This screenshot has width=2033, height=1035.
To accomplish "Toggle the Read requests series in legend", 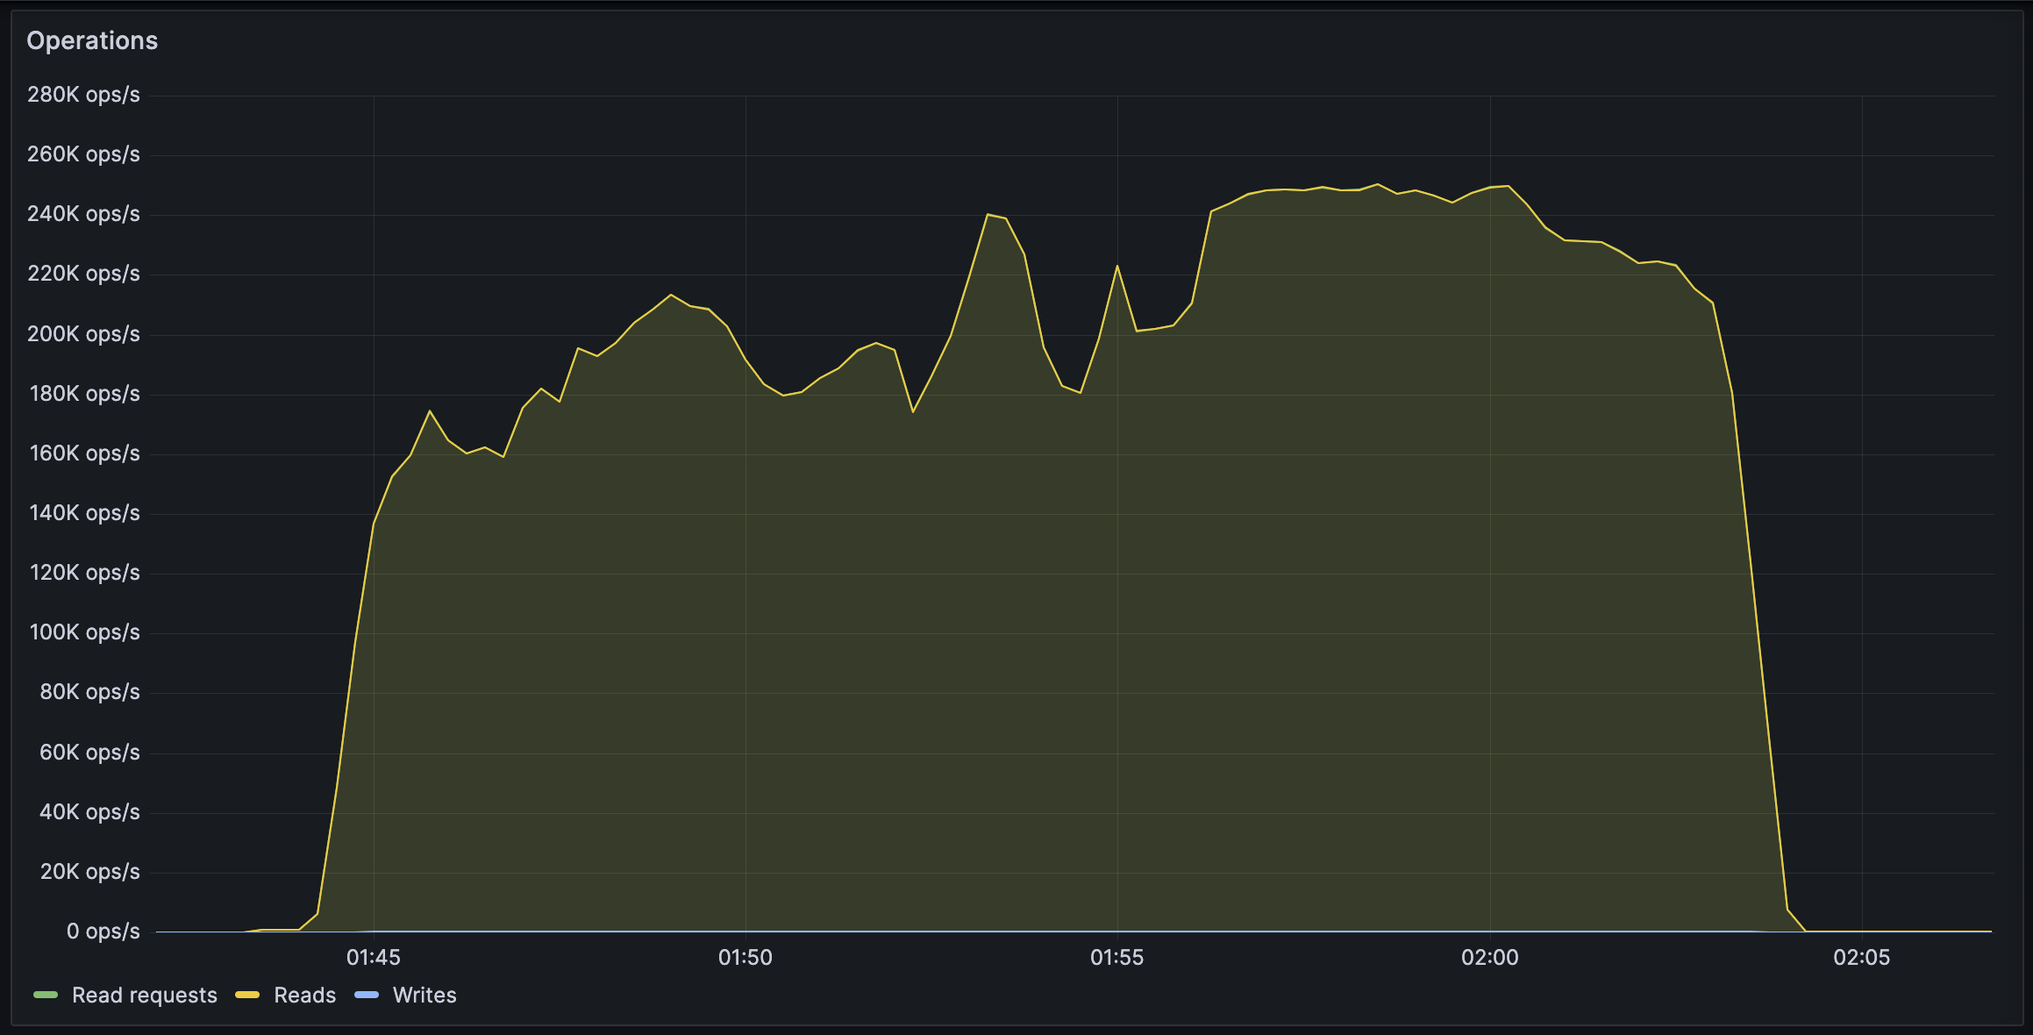I will 145,995.
